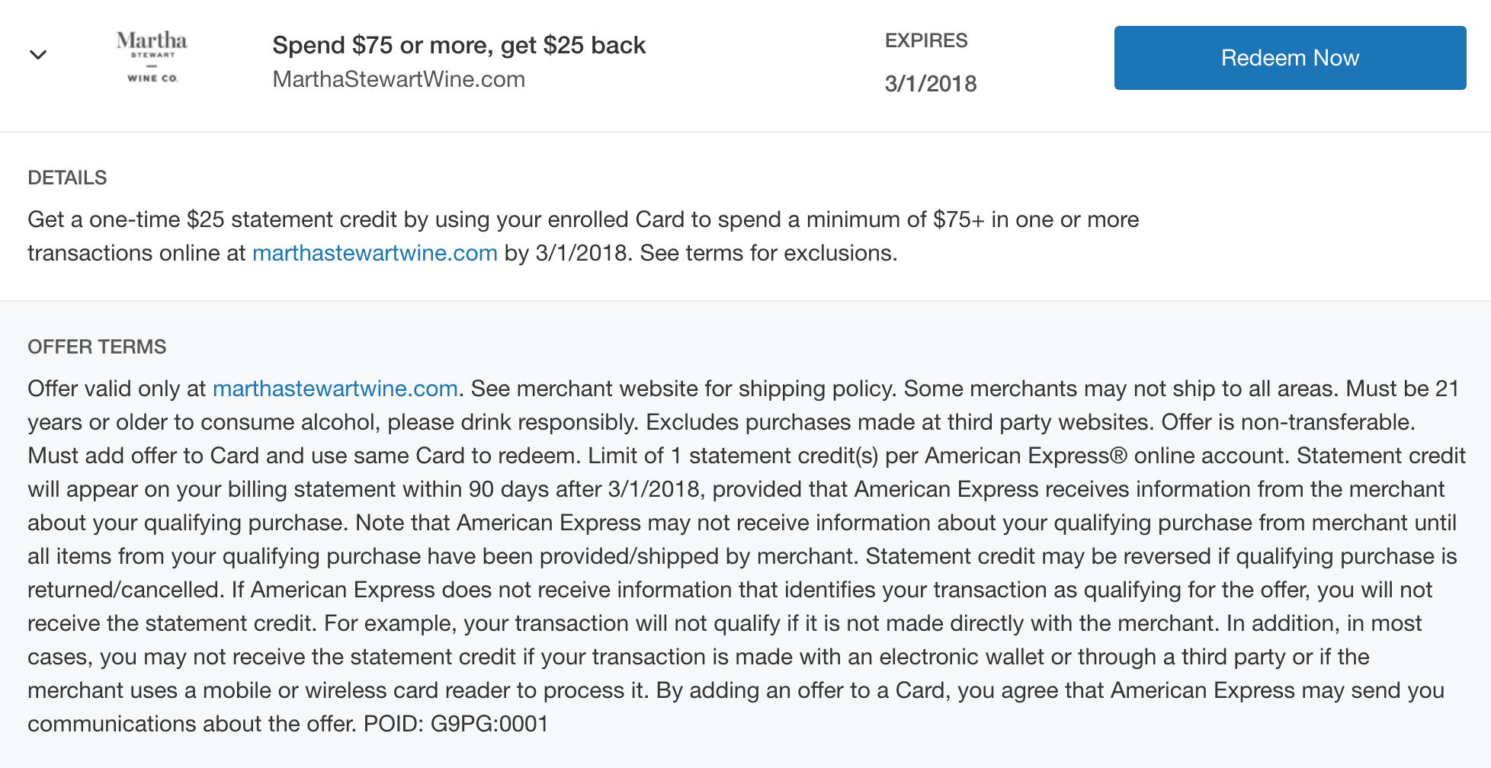Click the EXPIRES label
Image resolution: width=1491 pixels, height=768 pixels.
[926, 40]
